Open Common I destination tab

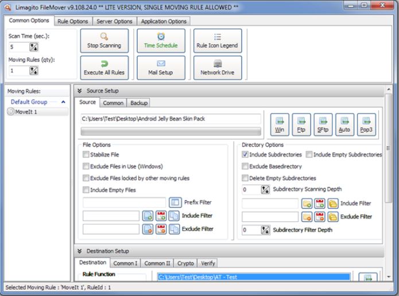coord(125,263)
